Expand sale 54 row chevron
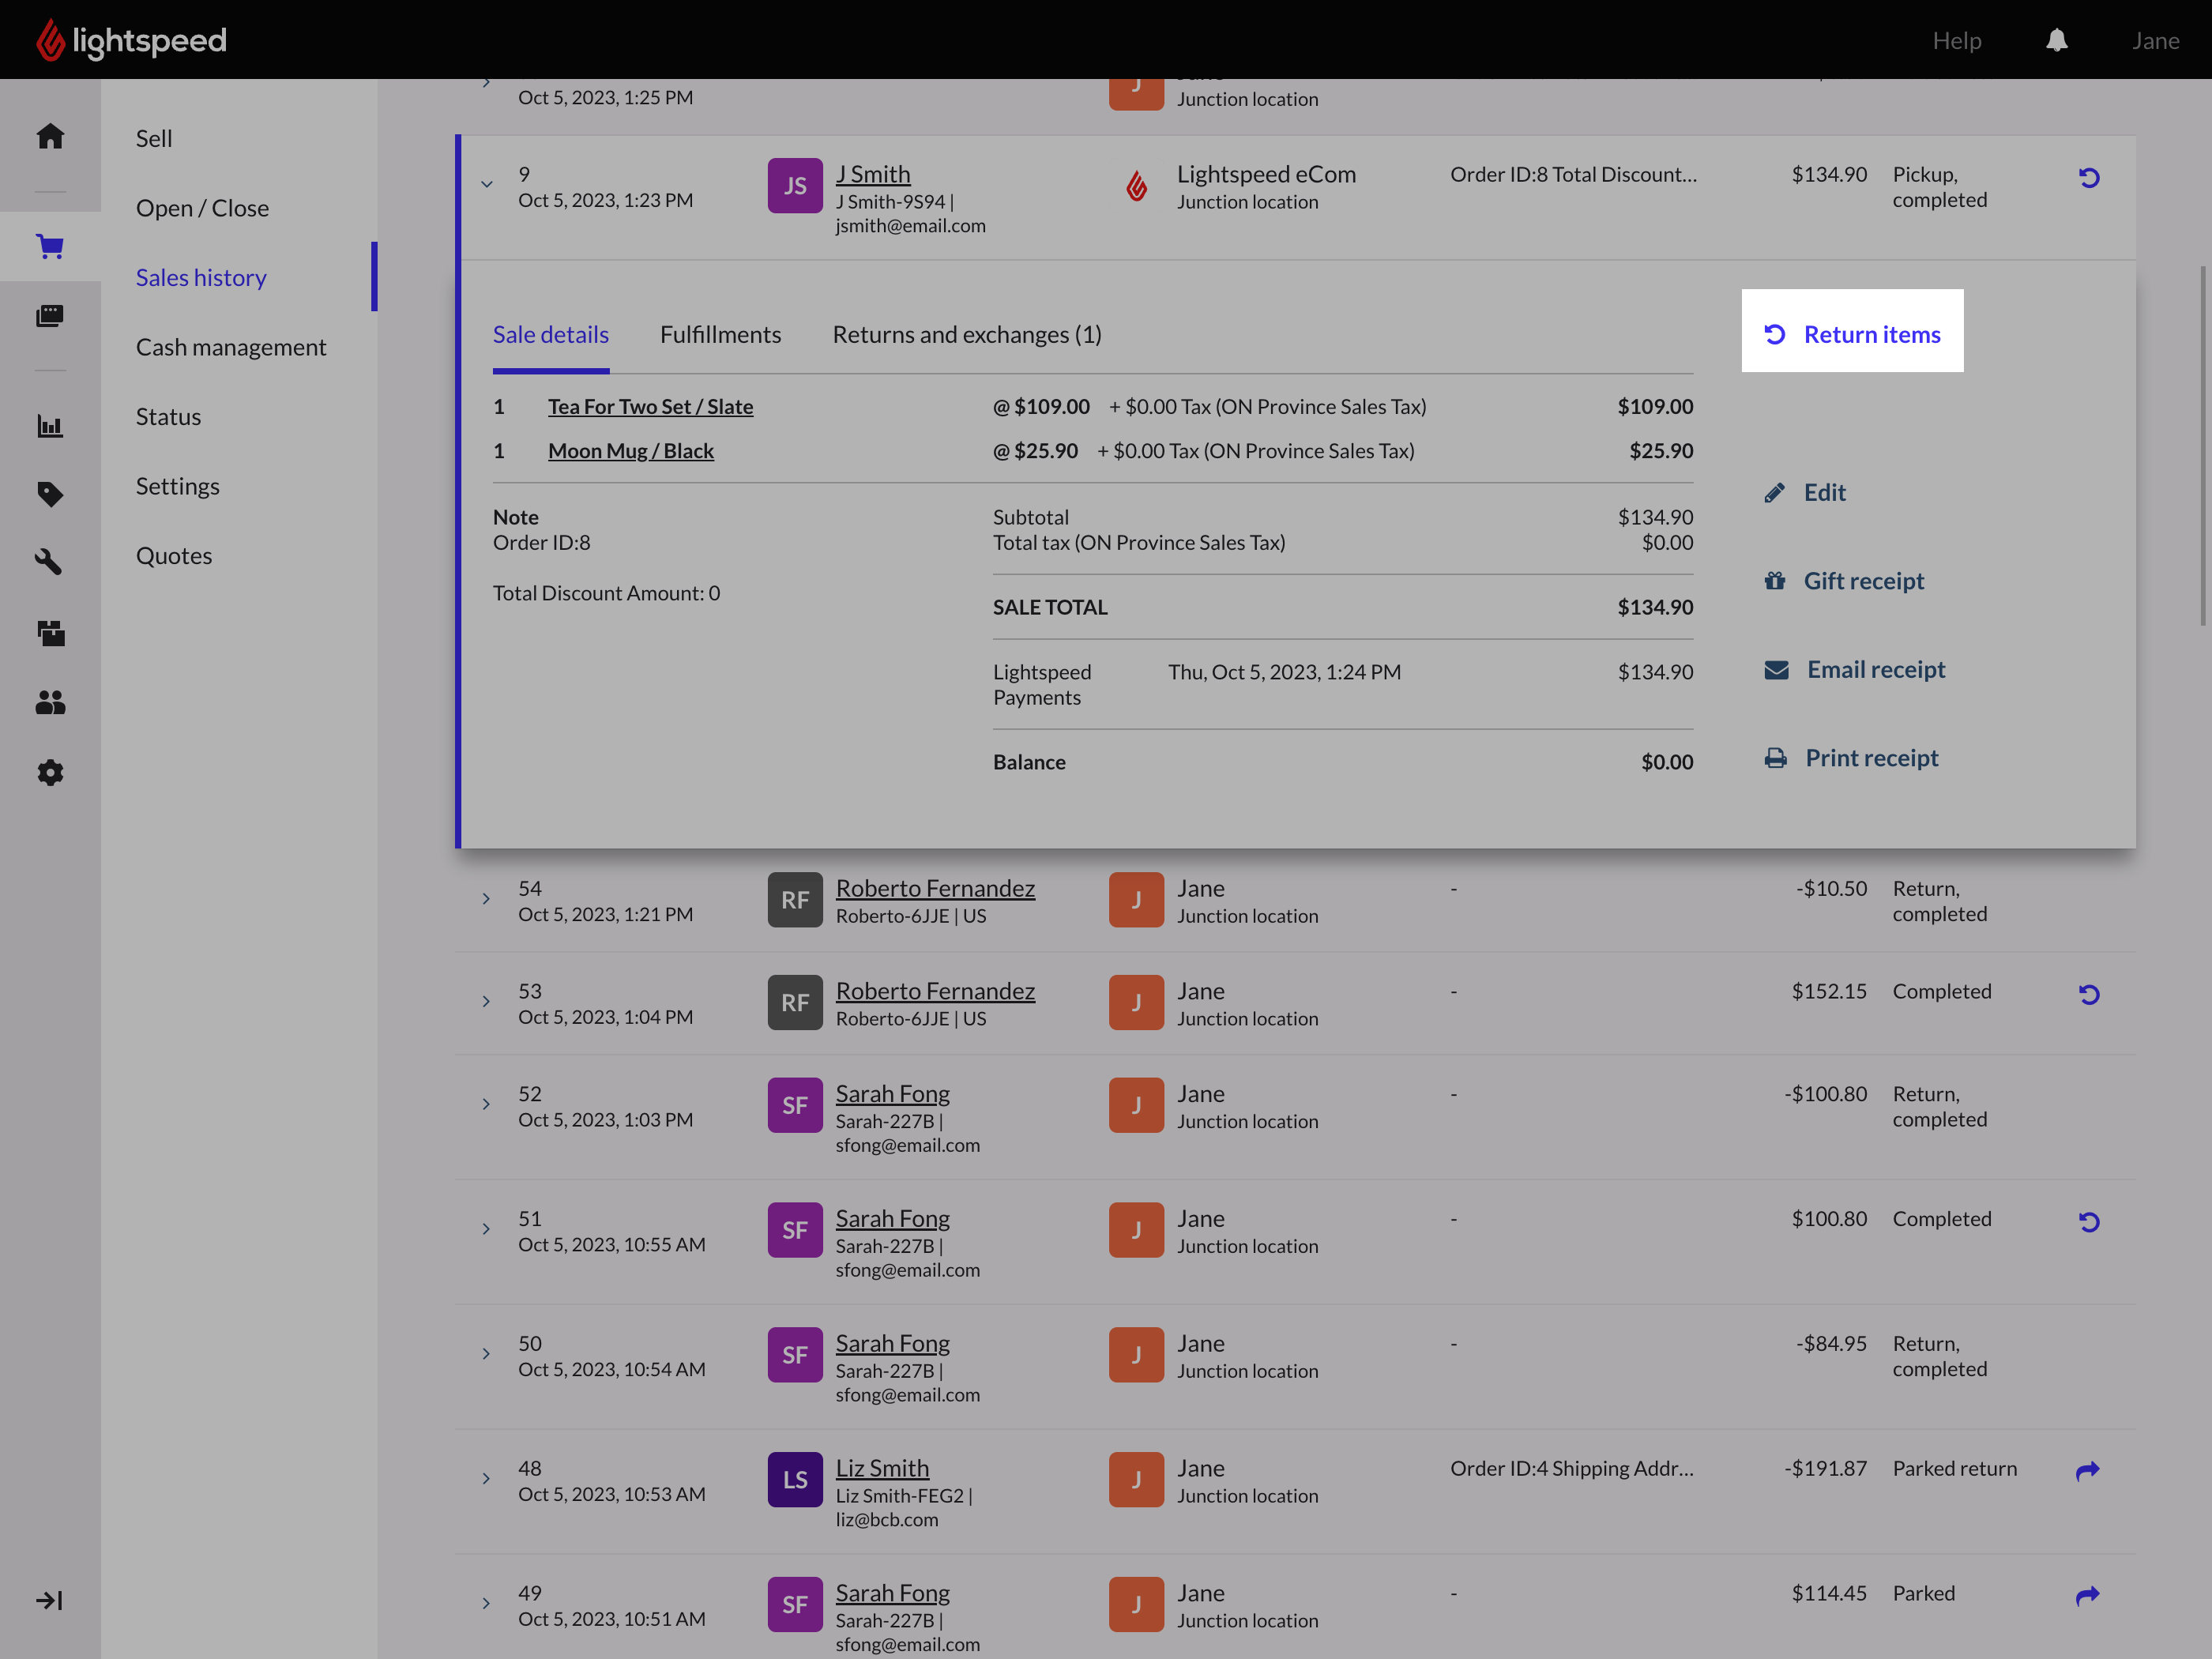Image resolution: width=2212 pixels, height=1659 pixels. pos(487,898)
